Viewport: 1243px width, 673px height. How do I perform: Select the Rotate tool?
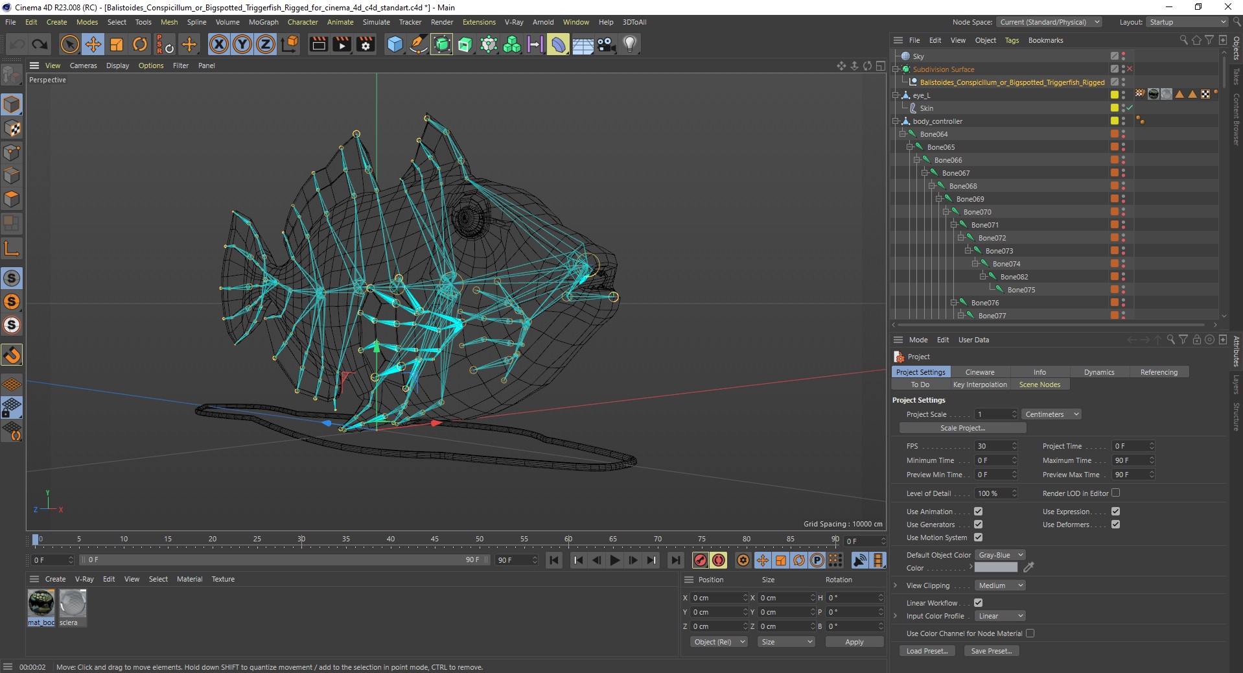pos(140,44)
